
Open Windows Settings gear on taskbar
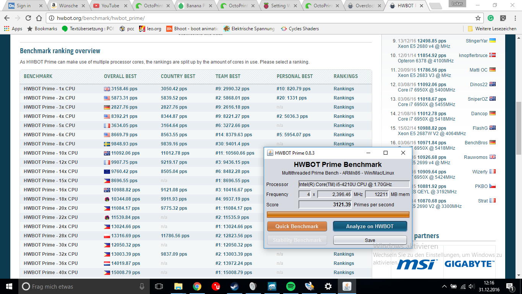[x=328, y=286]
